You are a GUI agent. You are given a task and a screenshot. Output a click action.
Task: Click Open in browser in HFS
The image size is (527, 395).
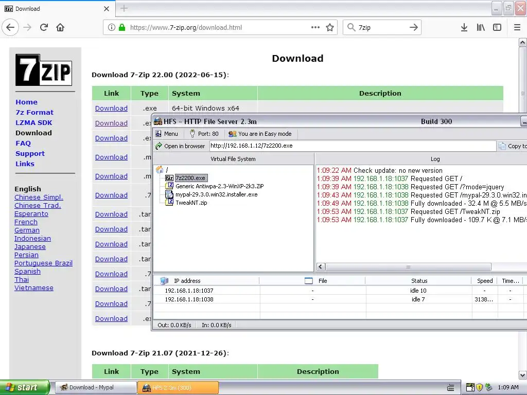point(180,146)
